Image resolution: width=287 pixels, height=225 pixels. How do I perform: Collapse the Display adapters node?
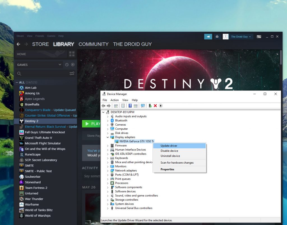(x=108, y=137)
